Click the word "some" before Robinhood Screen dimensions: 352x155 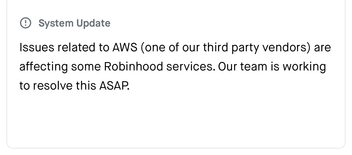coord(86,66)
